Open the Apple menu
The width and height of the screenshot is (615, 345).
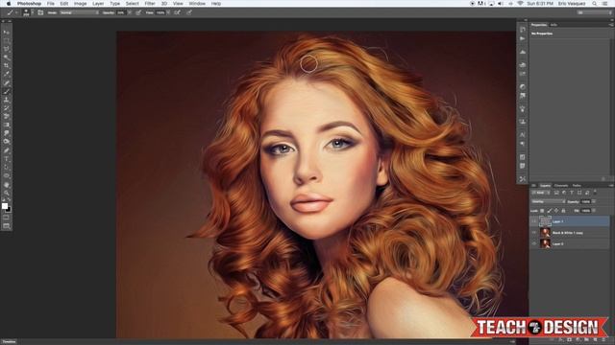(x=9, y=4)
